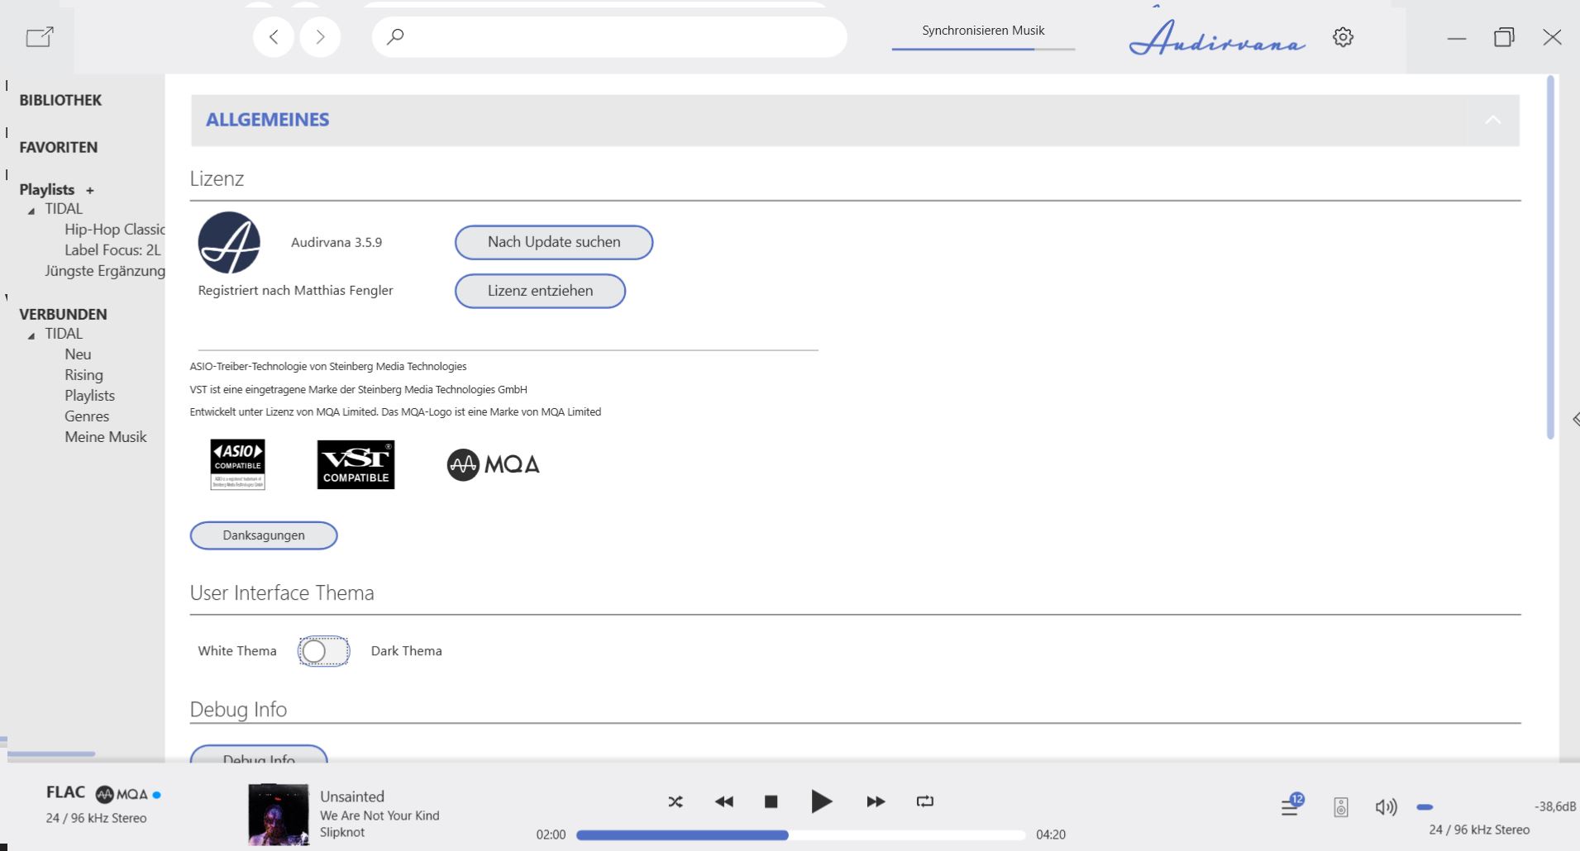1580x851 pixels.
Task: Click the search magnifier icon
Action: point(395,36)
